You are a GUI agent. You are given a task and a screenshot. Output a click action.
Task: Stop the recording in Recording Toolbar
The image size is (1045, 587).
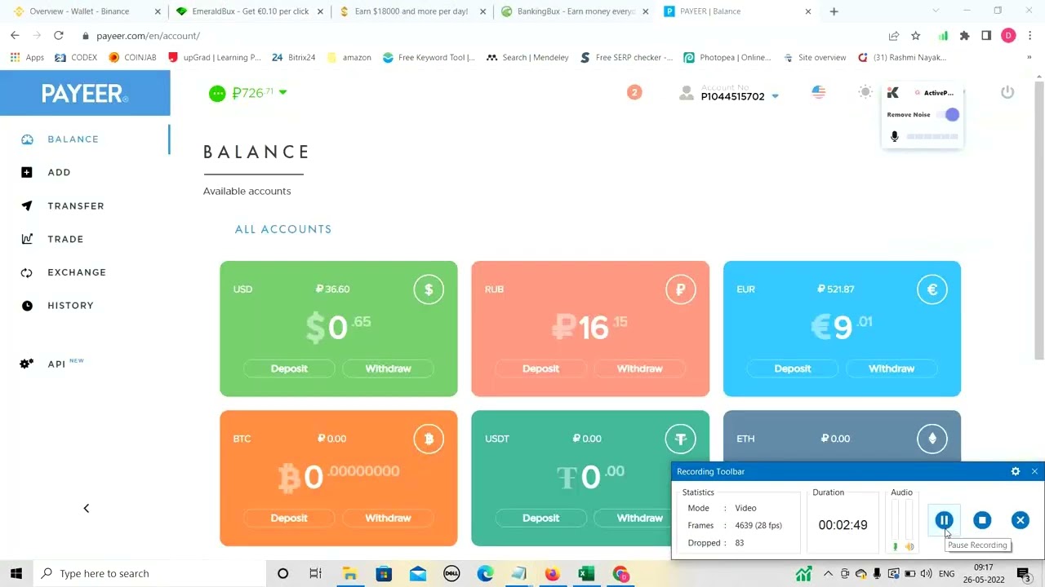(x=982, y=520)
